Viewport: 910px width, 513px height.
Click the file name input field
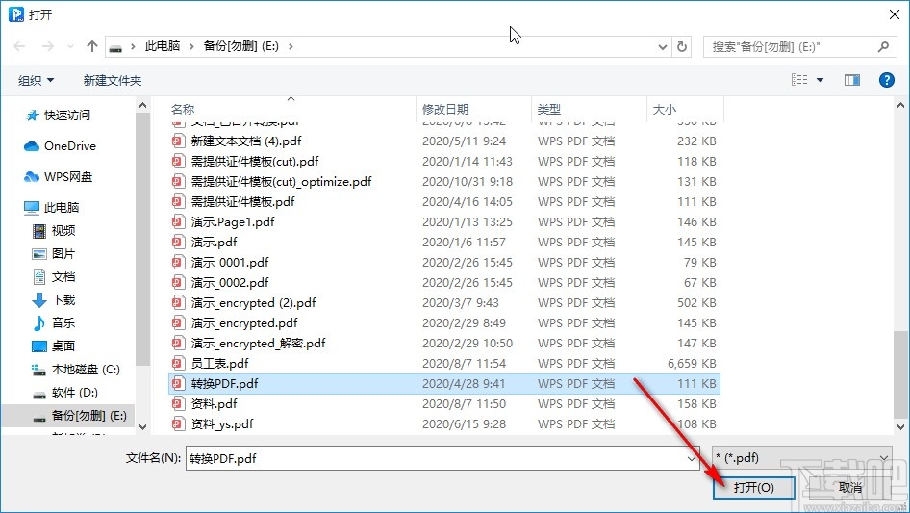[x=437, y=458]
